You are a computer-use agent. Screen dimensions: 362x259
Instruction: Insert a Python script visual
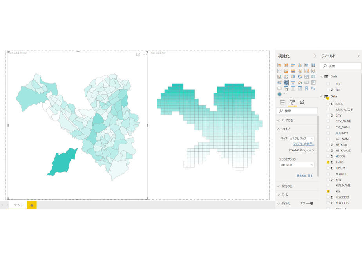pyautogui.click(x=313, y=88)
